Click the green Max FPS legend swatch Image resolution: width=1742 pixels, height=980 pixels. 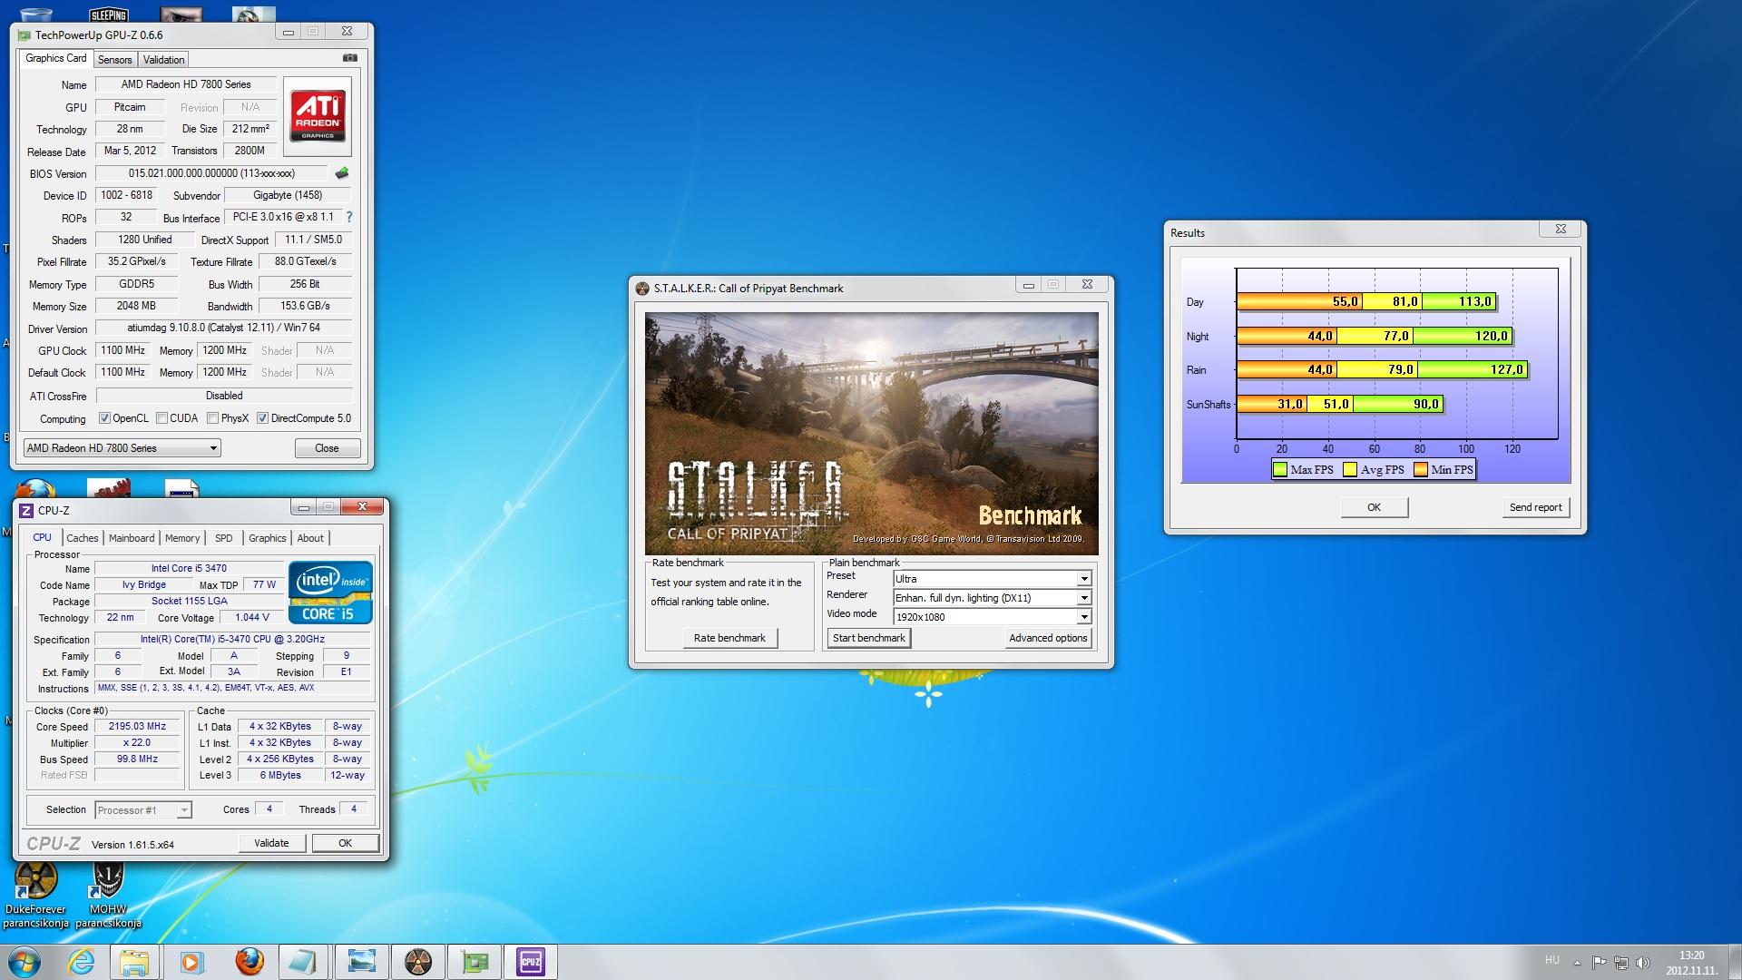[1280, 469]
